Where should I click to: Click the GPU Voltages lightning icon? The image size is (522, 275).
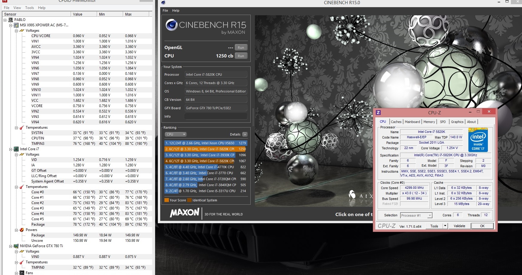[22, 251]
